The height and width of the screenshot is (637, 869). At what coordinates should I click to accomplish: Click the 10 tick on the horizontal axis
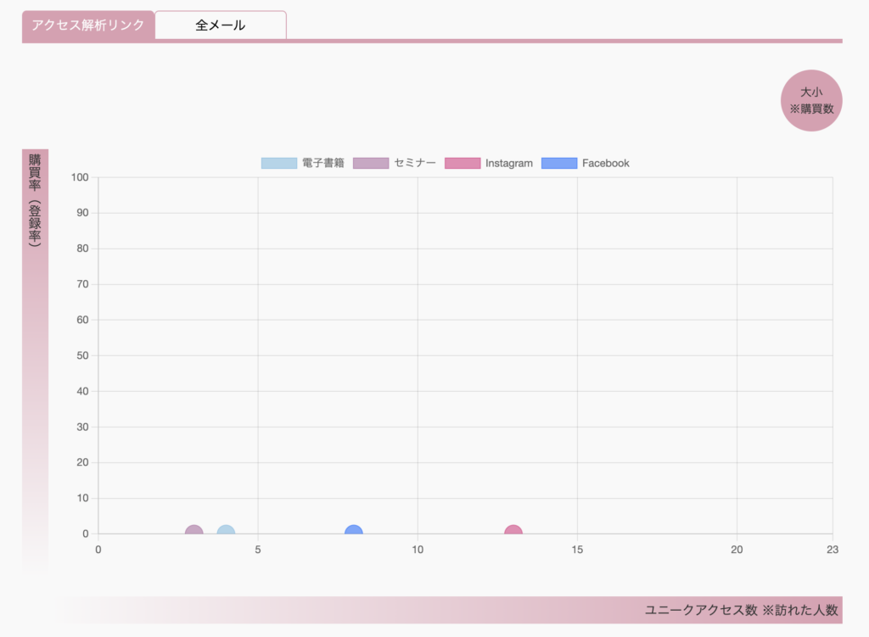pos(418,550)
